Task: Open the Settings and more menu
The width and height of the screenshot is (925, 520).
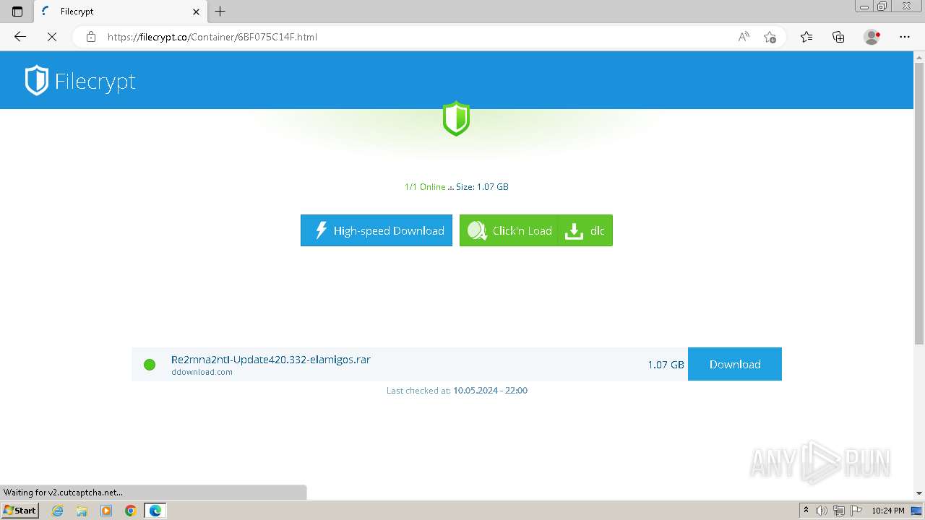Action: click(x=905, y=37)
